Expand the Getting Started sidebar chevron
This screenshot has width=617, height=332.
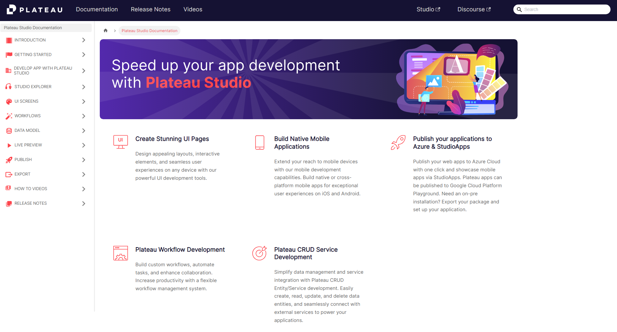coord(84,54)
